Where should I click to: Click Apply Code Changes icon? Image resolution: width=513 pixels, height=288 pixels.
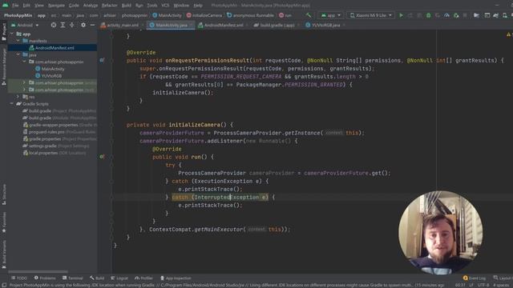(419, 15)
